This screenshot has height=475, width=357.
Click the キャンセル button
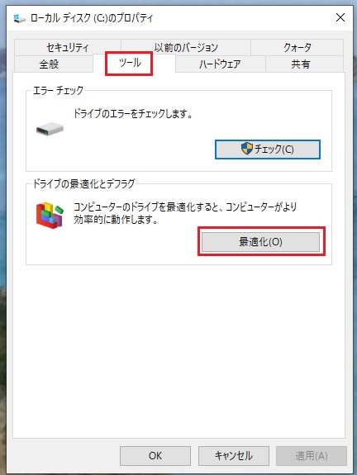click(x=234, y=456)
